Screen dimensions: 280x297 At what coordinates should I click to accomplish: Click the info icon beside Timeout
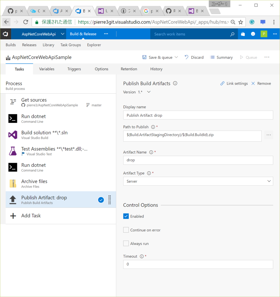[142, 256]
